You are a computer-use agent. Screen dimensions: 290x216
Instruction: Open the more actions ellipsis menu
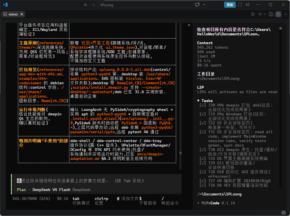286,14
